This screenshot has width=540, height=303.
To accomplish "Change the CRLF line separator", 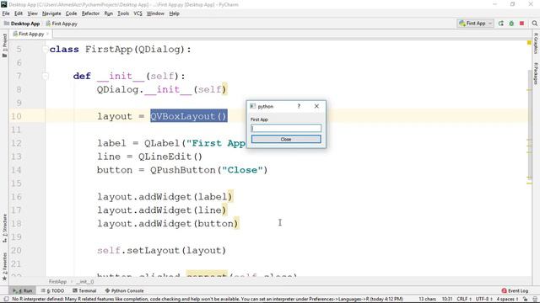I will (x=464, y=299).
